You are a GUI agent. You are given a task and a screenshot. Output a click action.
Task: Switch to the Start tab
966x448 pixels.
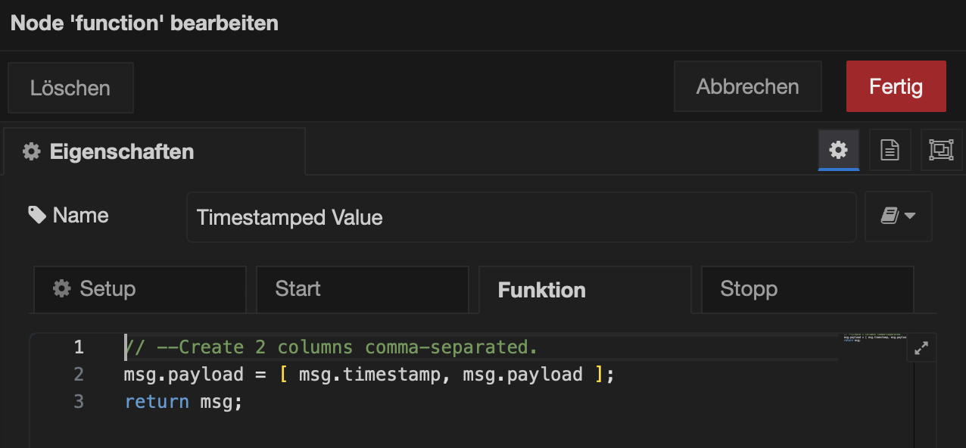tap(362, 289)
